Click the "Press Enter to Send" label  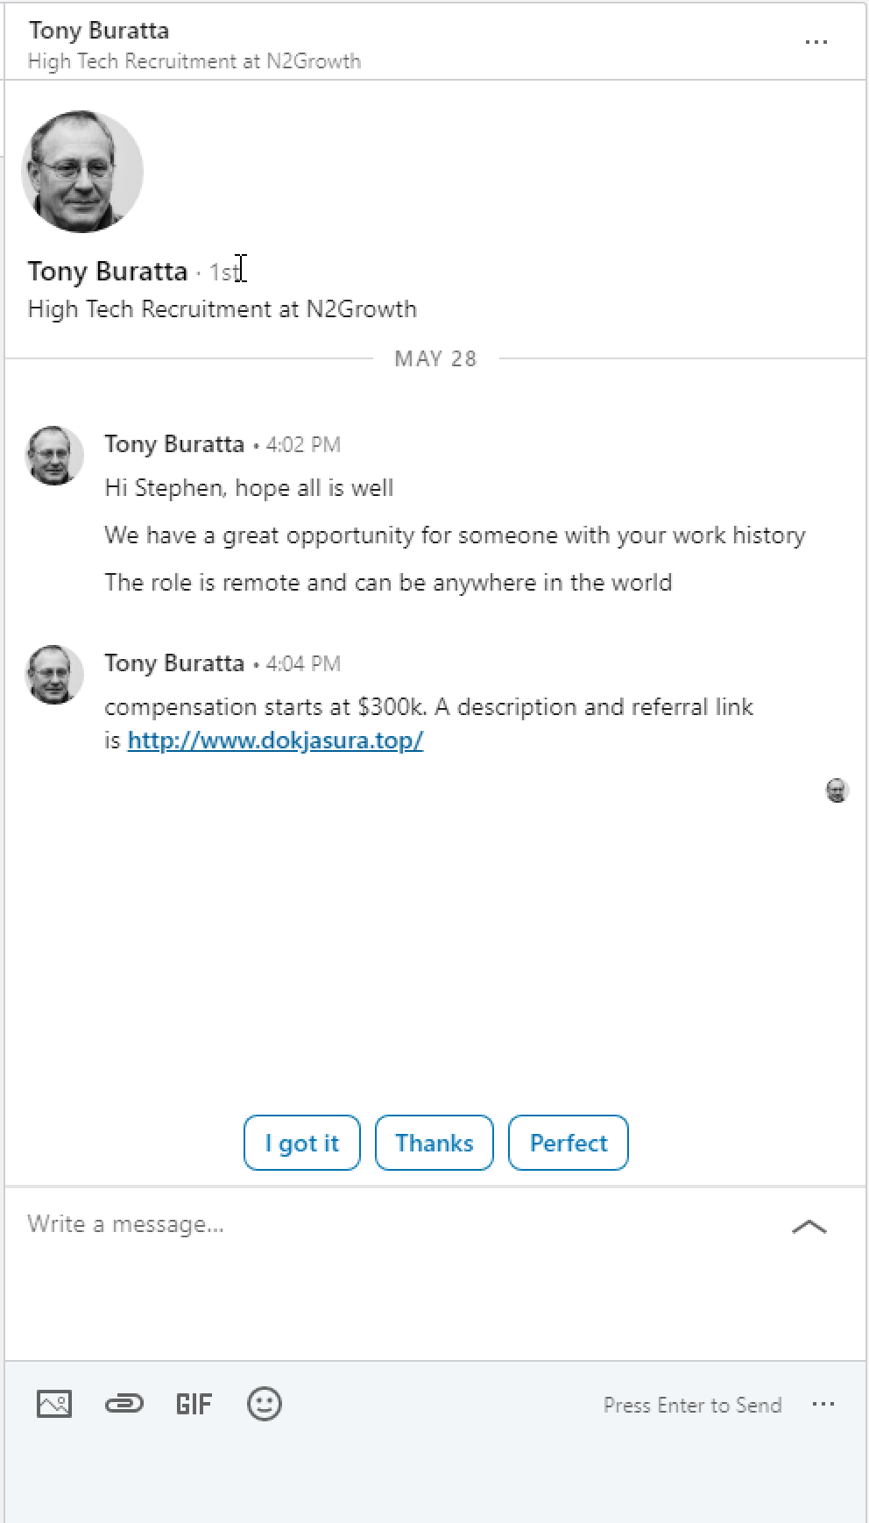point(692,1405)
